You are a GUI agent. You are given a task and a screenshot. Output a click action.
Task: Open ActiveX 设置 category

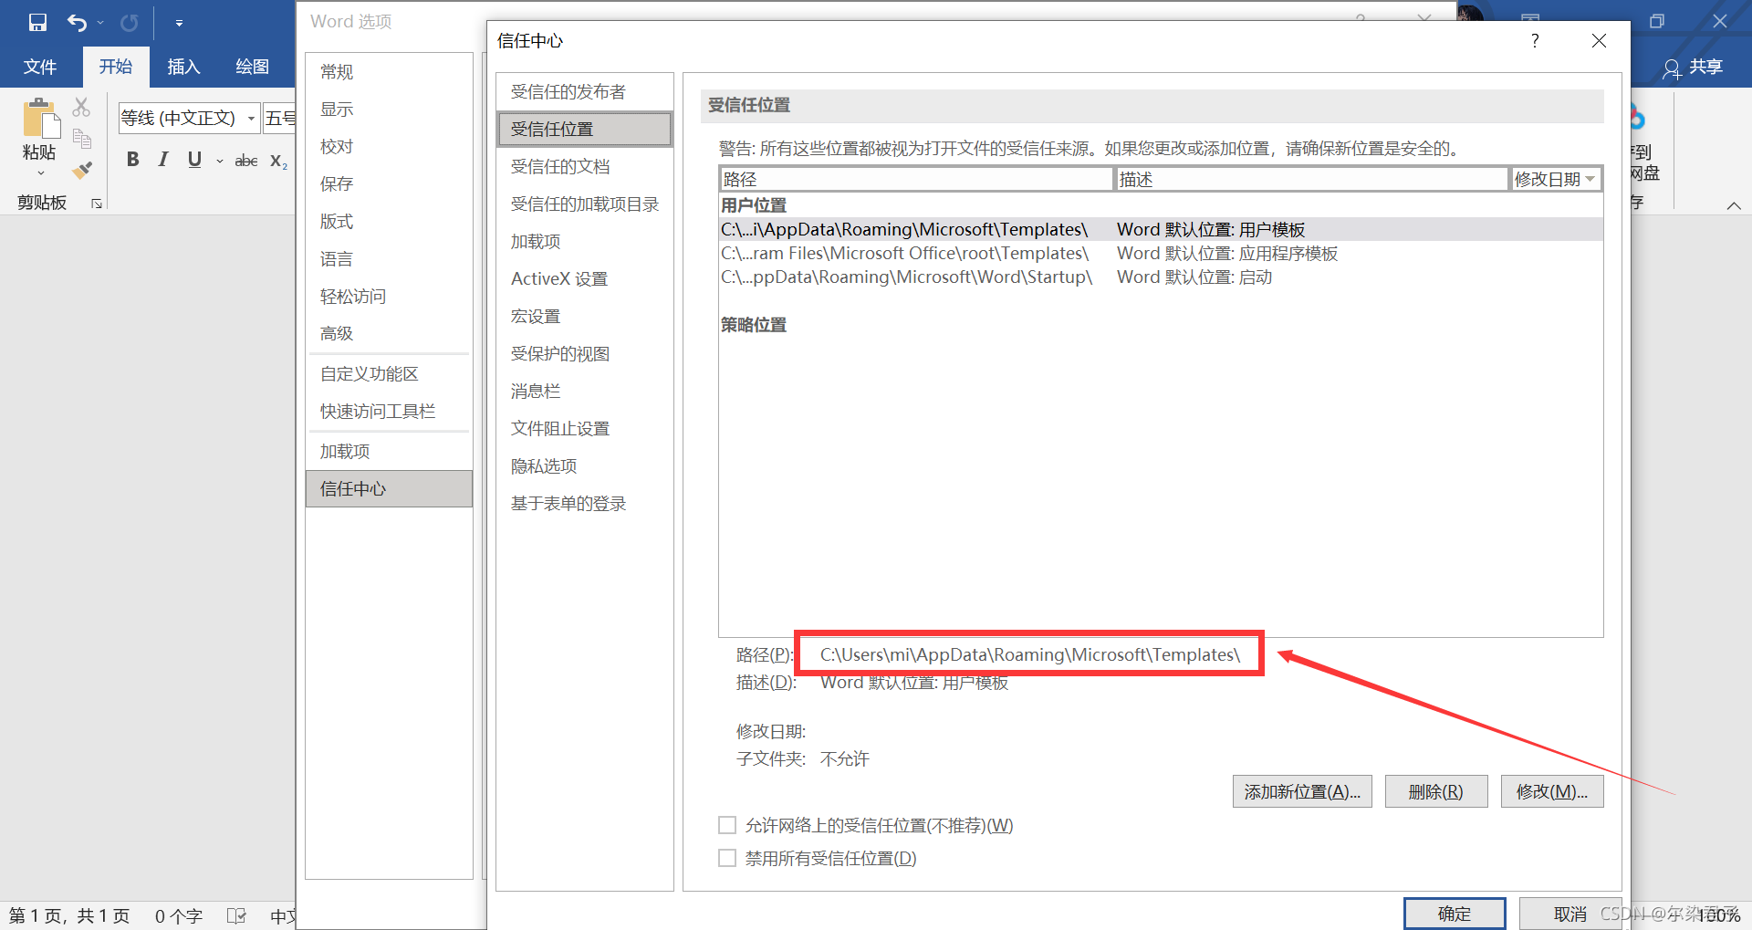tap(584, 279)
